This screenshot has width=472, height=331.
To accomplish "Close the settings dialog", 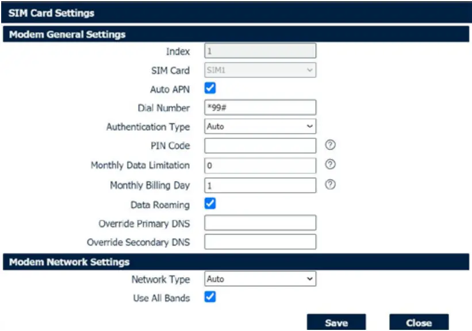I will click(420, 322).
